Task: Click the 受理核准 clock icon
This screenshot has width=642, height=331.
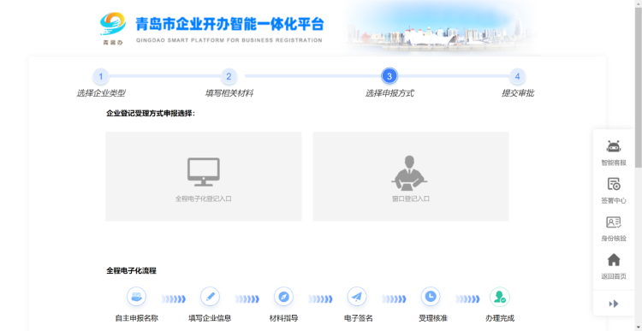Action: [x=431, y=296]
